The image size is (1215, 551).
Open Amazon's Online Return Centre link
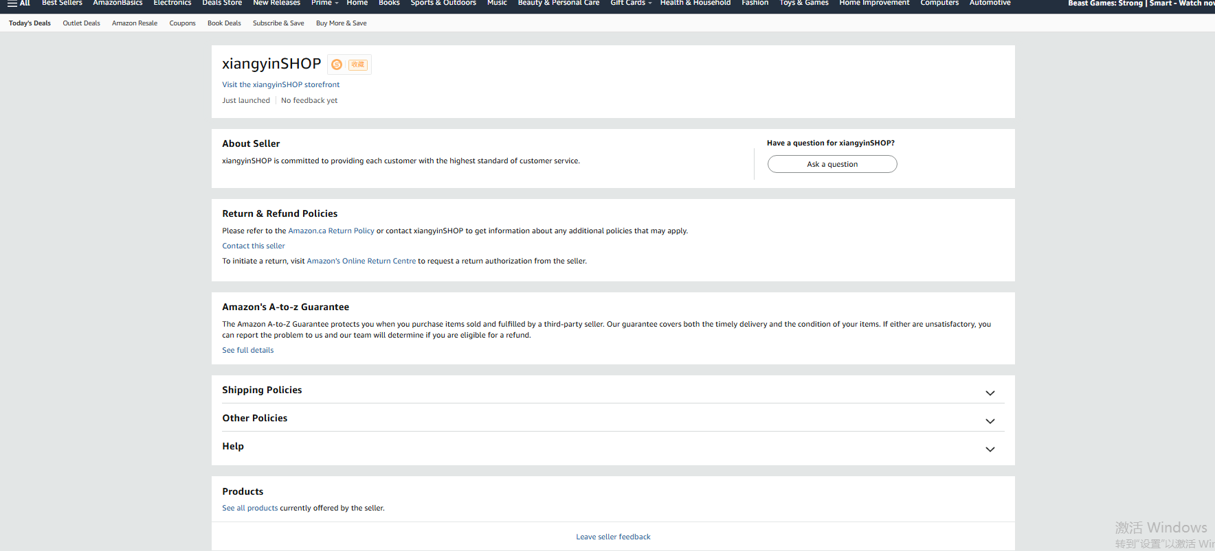pyautogui.click(x=361, y=261)
